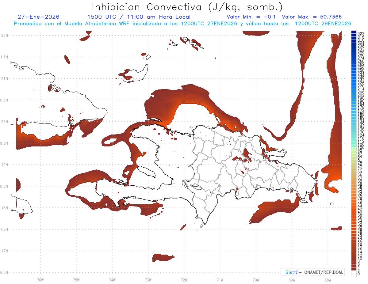The height and width of the screenshot is (284, 368).
Task: Click the '7.5N' latitude label
Action: [5, 229]
